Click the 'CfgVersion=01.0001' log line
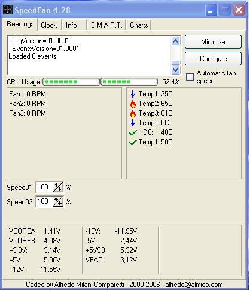 [x=41, y=41]
